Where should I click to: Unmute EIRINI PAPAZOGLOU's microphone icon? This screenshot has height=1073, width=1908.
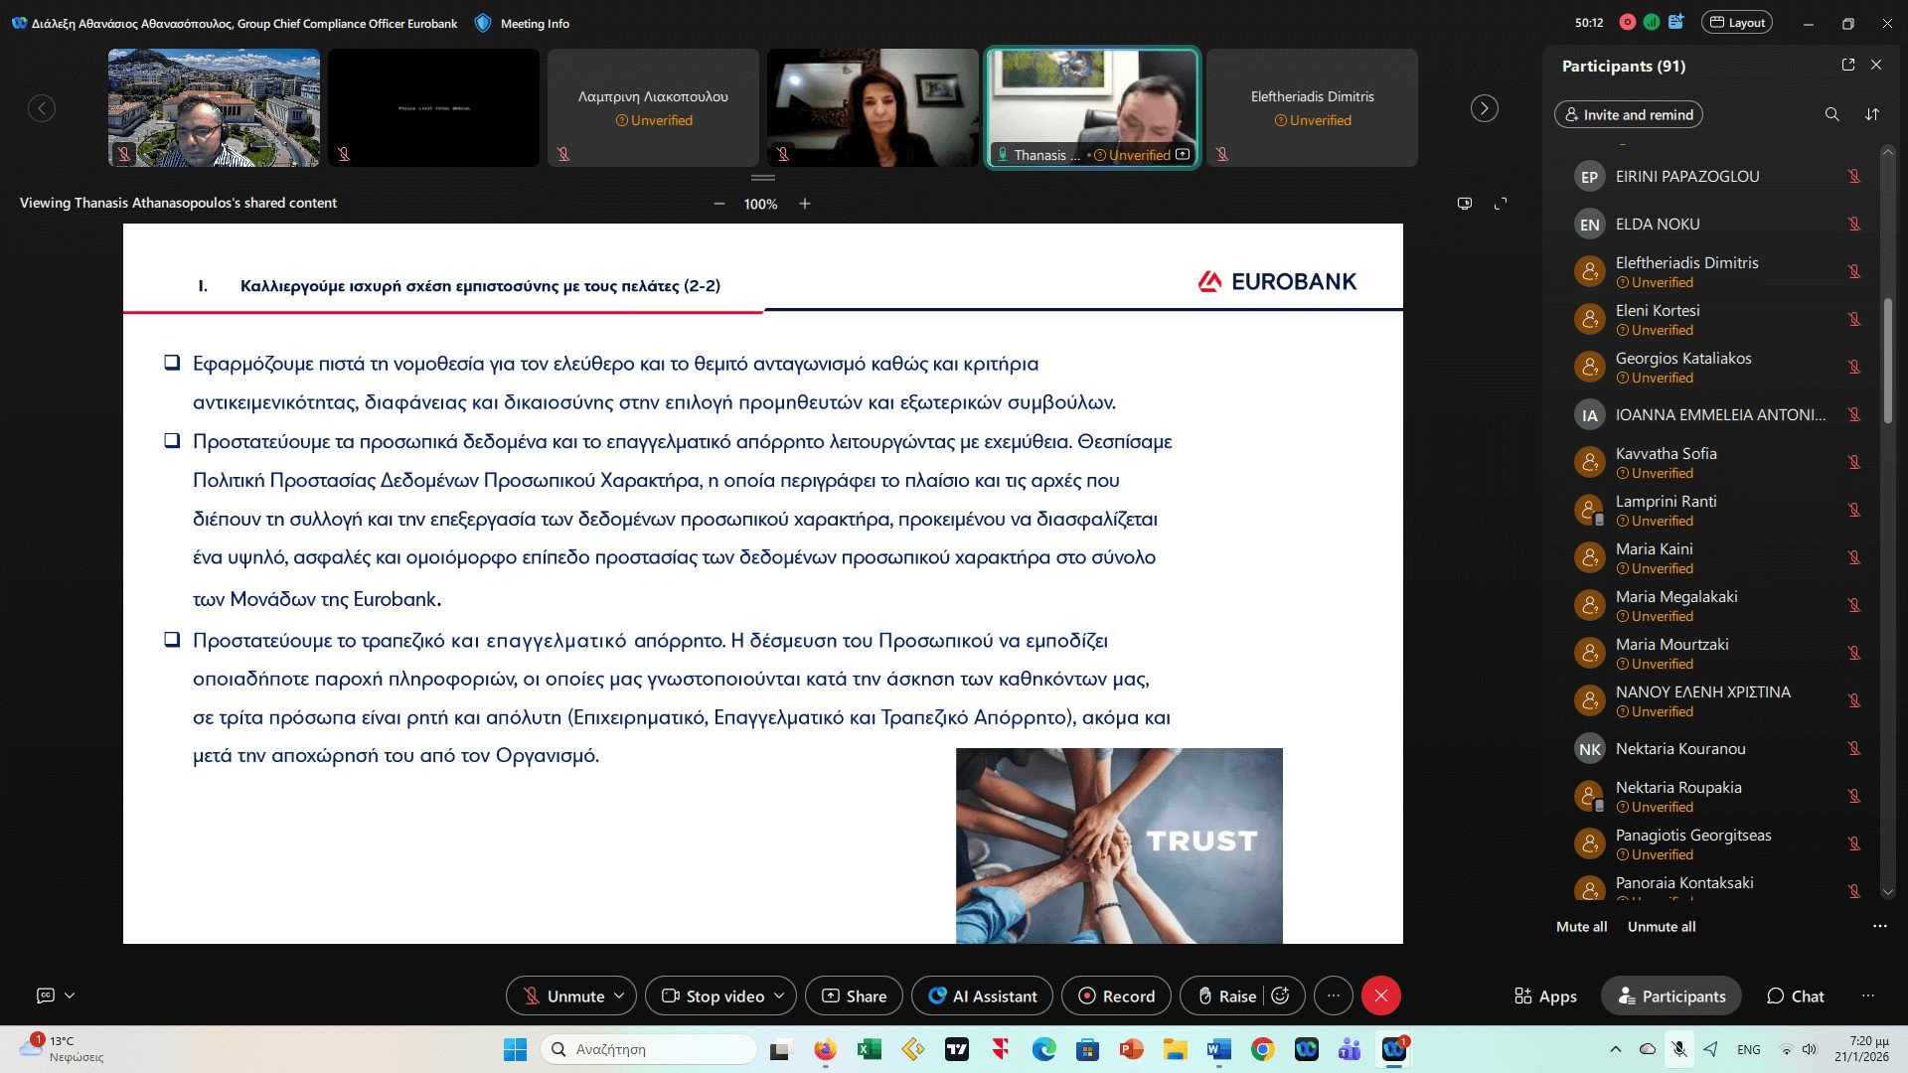tap(1854, 176)
